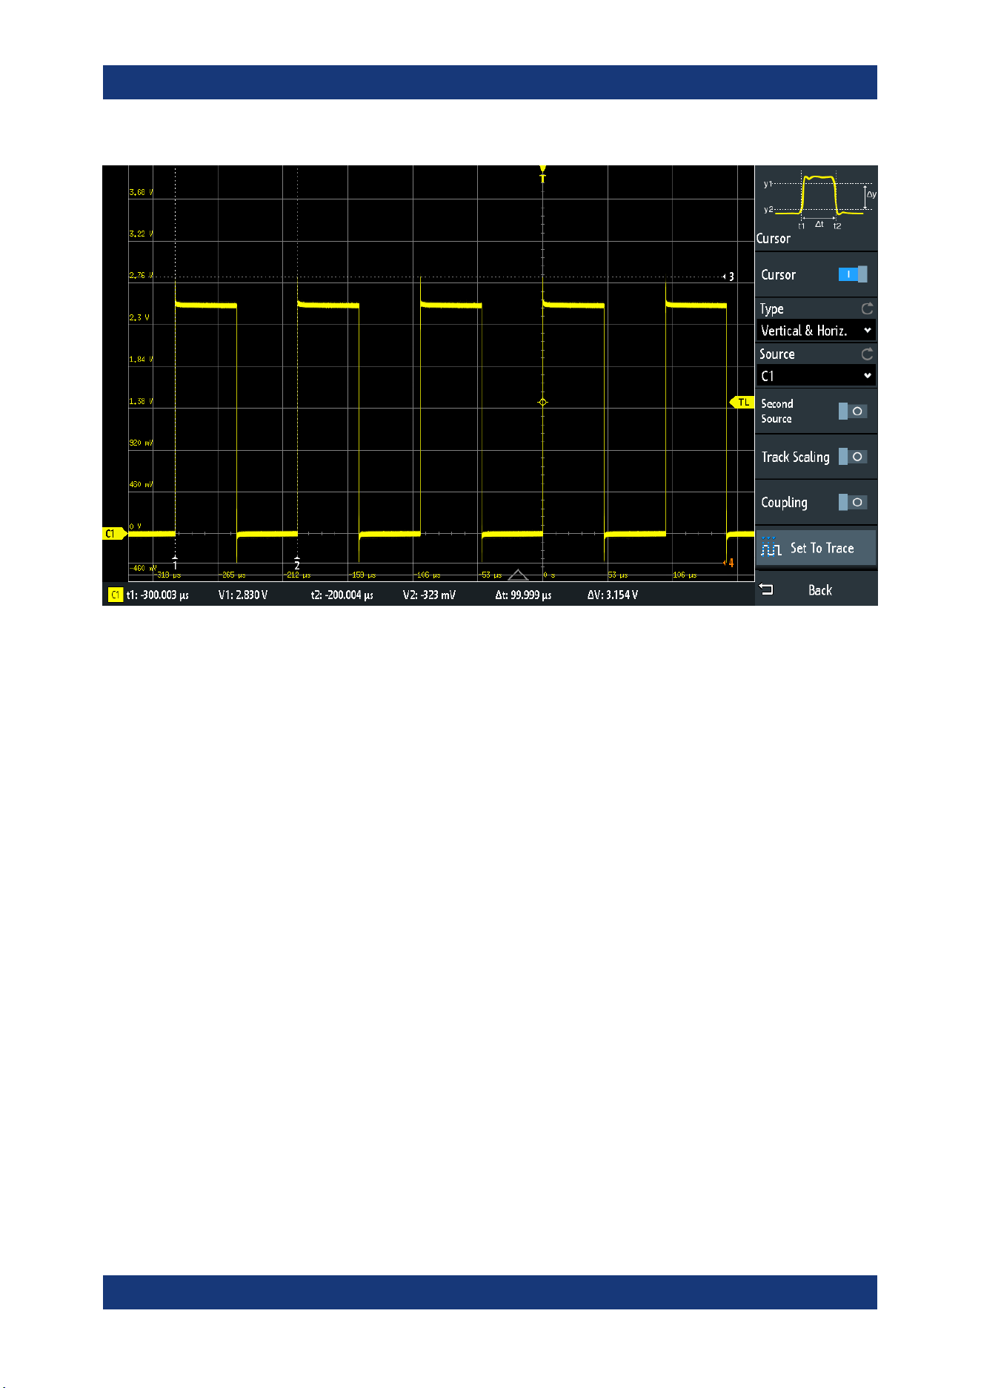This screenshot has height=1388, width=981.
Task: Open the Source dropdown showing C1
Action: point(816,376)
